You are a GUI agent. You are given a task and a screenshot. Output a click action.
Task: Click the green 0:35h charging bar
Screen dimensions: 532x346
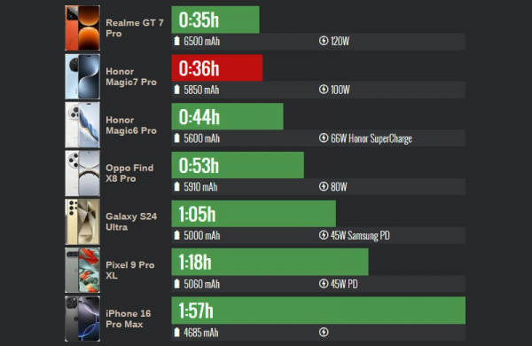pos(215,20)
